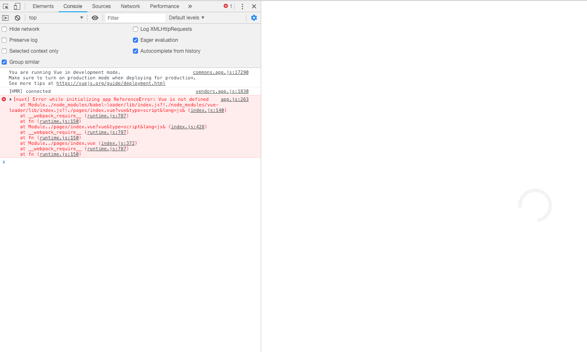Open the JavaScript context dropdown showing top
This screenshot has width=587, height=352.
coord(55,17)
